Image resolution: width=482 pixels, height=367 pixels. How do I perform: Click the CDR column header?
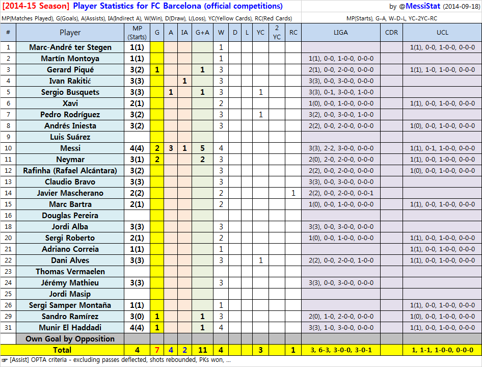(x=391, y=33)
